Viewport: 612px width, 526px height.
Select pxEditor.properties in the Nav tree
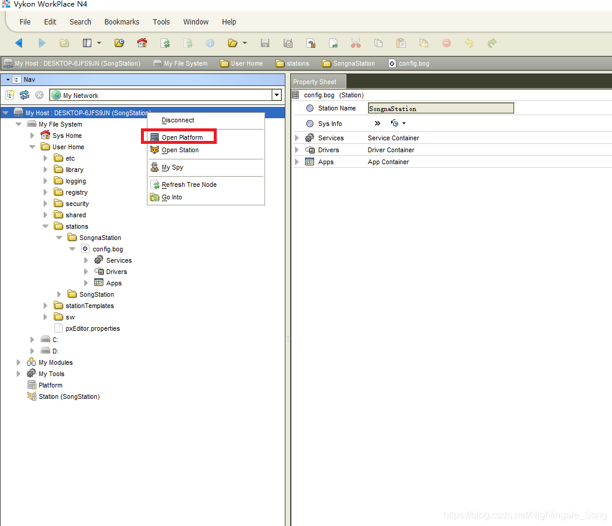point(93,328)
